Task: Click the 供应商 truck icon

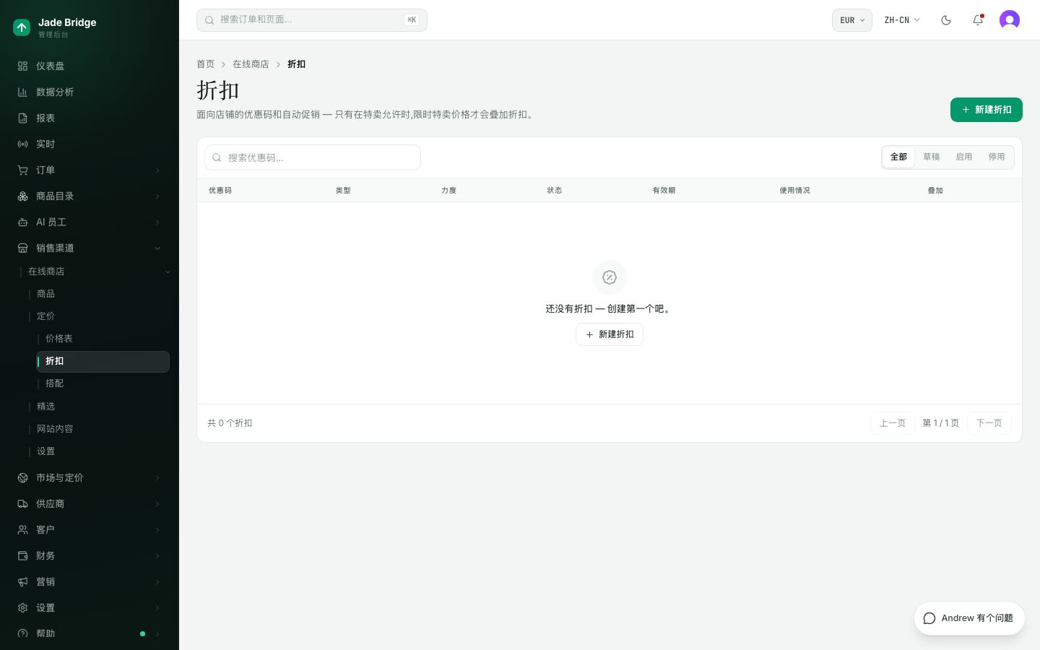Action: pyautogui.click(x=22, y=503)
